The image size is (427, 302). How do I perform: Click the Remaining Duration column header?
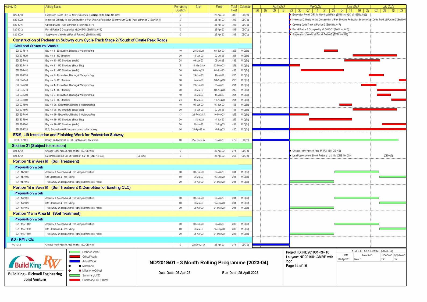[x=180, y=8]
